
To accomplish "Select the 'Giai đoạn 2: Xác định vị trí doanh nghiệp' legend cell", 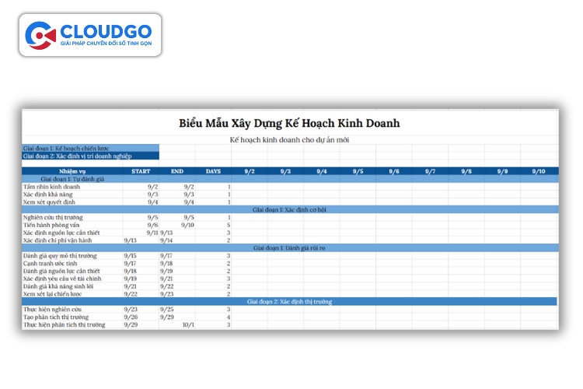I will [x=90, y=156].
